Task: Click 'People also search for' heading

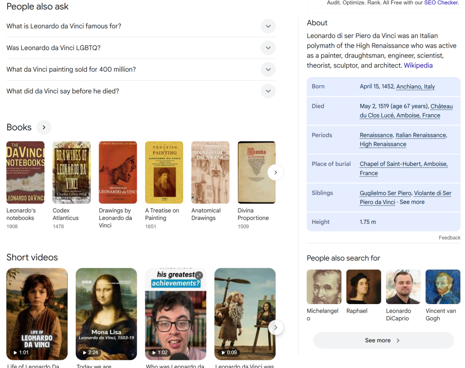Action: point(343,258)
